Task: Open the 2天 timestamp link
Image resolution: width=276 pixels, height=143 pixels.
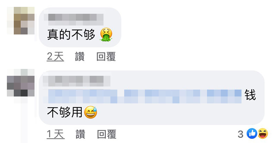Action: click(x=55, y=57)
